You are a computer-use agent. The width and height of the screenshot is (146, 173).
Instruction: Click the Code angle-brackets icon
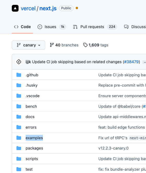coord(16,27)
